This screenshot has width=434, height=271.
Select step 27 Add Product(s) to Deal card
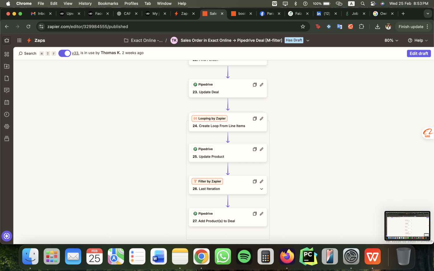click(228, 217)
